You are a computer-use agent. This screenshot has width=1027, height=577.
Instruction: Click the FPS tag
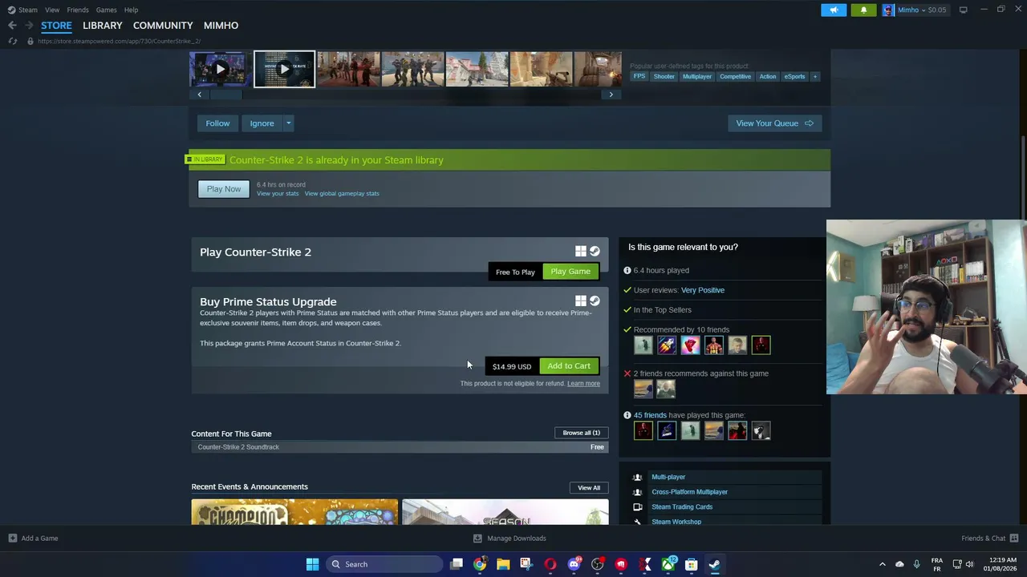pos(639,77)
